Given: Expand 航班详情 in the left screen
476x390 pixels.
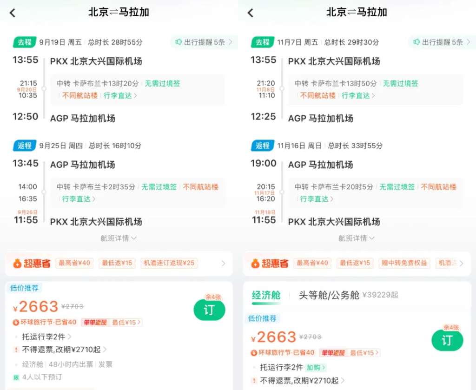Looking at the screenshot, I should point(119,238).
